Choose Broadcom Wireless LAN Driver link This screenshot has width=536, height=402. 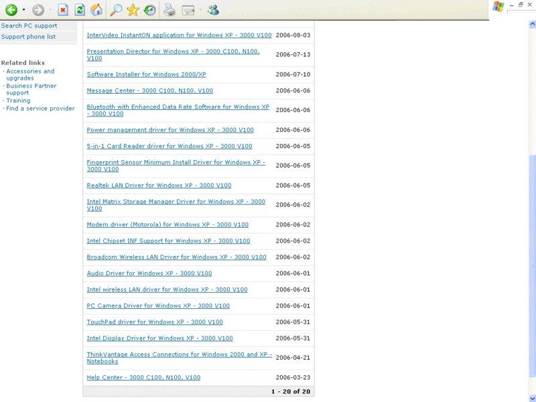coord(176,257)
